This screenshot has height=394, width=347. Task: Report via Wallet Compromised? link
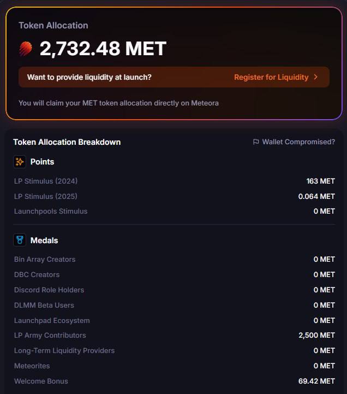(298, 142)
